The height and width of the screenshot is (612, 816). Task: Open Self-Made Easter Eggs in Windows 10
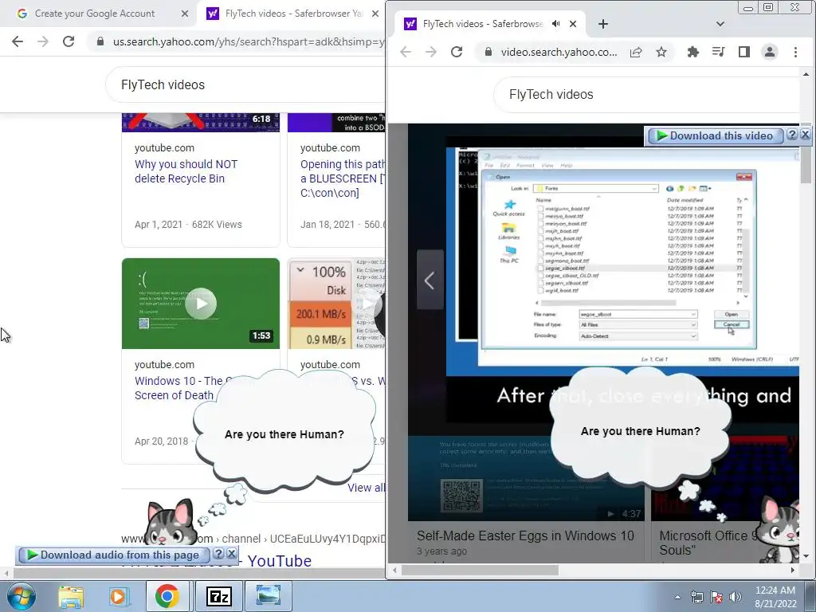(x=526, y=535)
